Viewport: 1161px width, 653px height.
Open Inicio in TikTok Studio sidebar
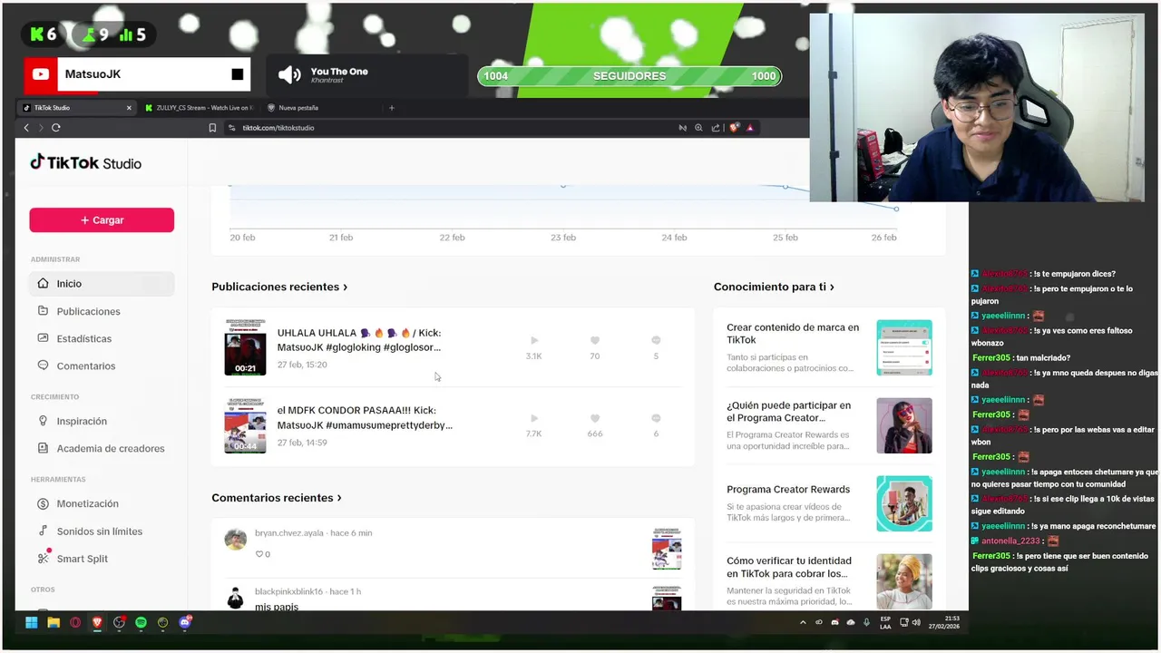click(x=102, y=284)
